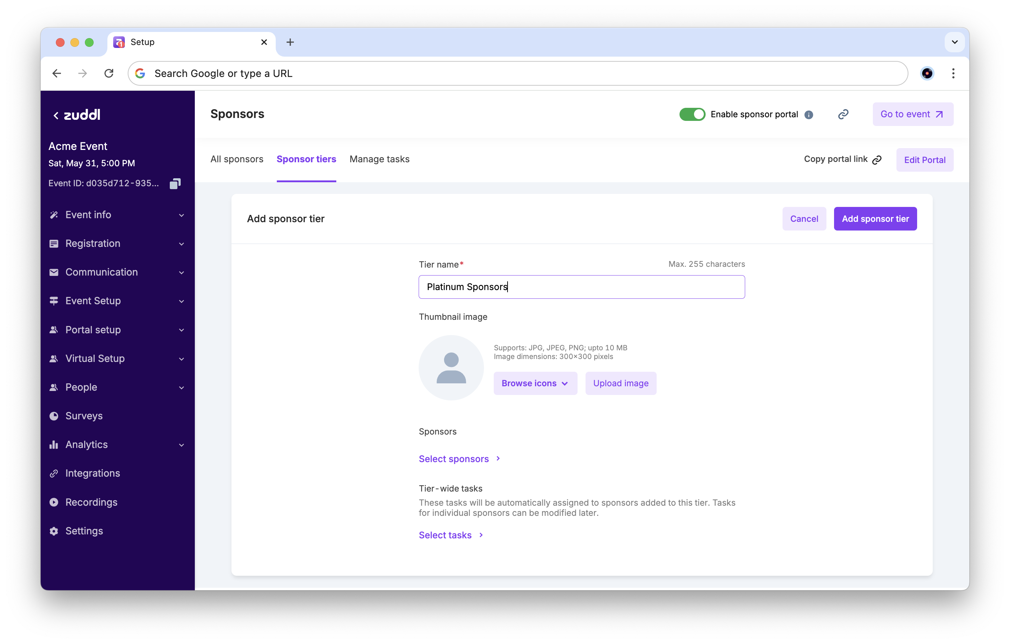
Task: Open Settings gear in the sidebar
Action: tap(84, 531)
